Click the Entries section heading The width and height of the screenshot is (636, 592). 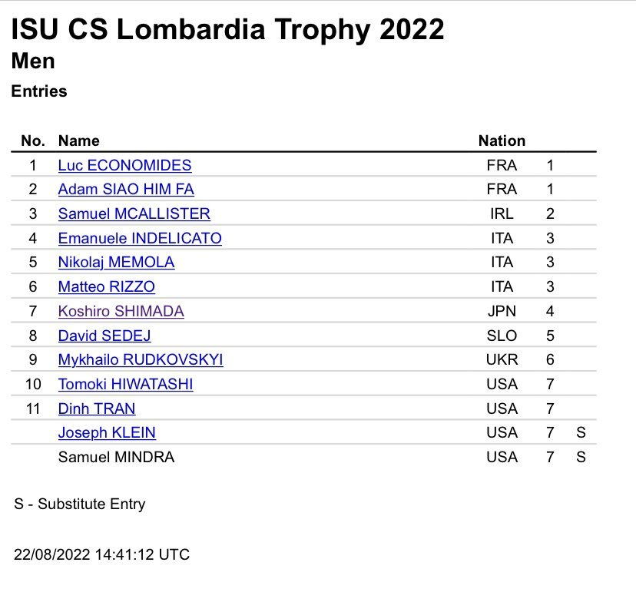pos(39,91)
